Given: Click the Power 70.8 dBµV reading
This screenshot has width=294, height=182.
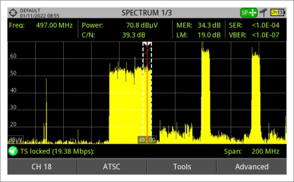Looking at the screenshot, I should (x=120, y=25).
